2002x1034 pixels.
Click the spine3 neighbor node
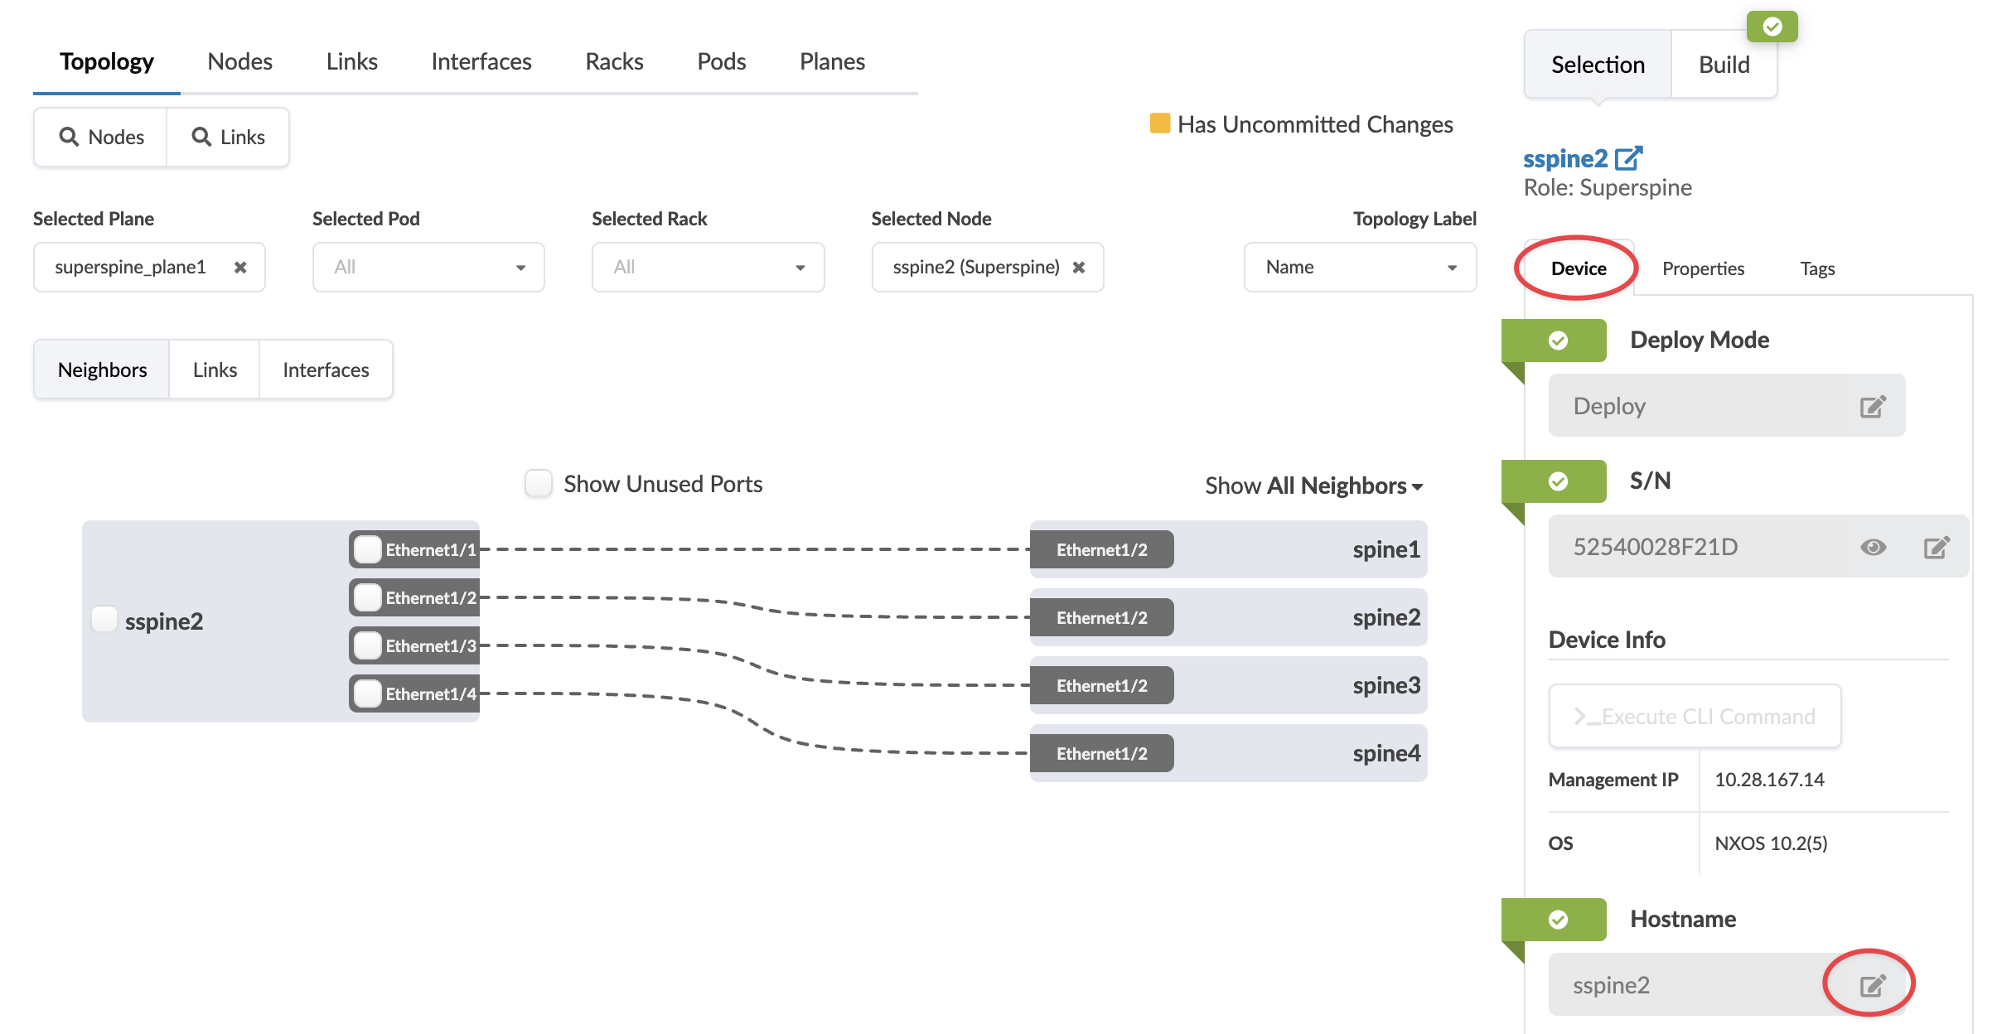pos(1385,685)
